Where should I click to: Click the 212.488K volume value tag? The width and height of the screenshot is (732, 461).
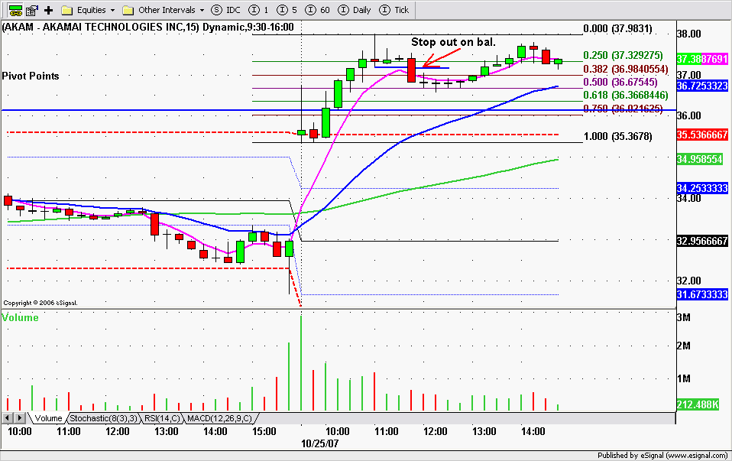pos(698,404)
